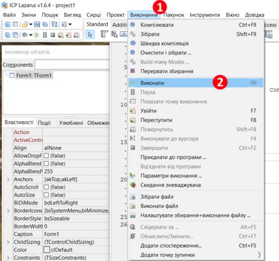Click the green Run arrow toolbar icon
The height and width of the screenshot is (261, 279).
[37, 35]
